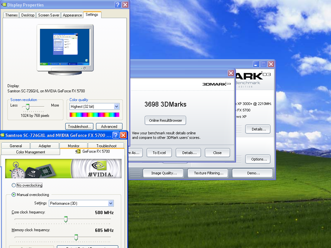Open Texture Filtering... settings
The width and height of the screenshot is (331, 248).
(x=208, y=173)
